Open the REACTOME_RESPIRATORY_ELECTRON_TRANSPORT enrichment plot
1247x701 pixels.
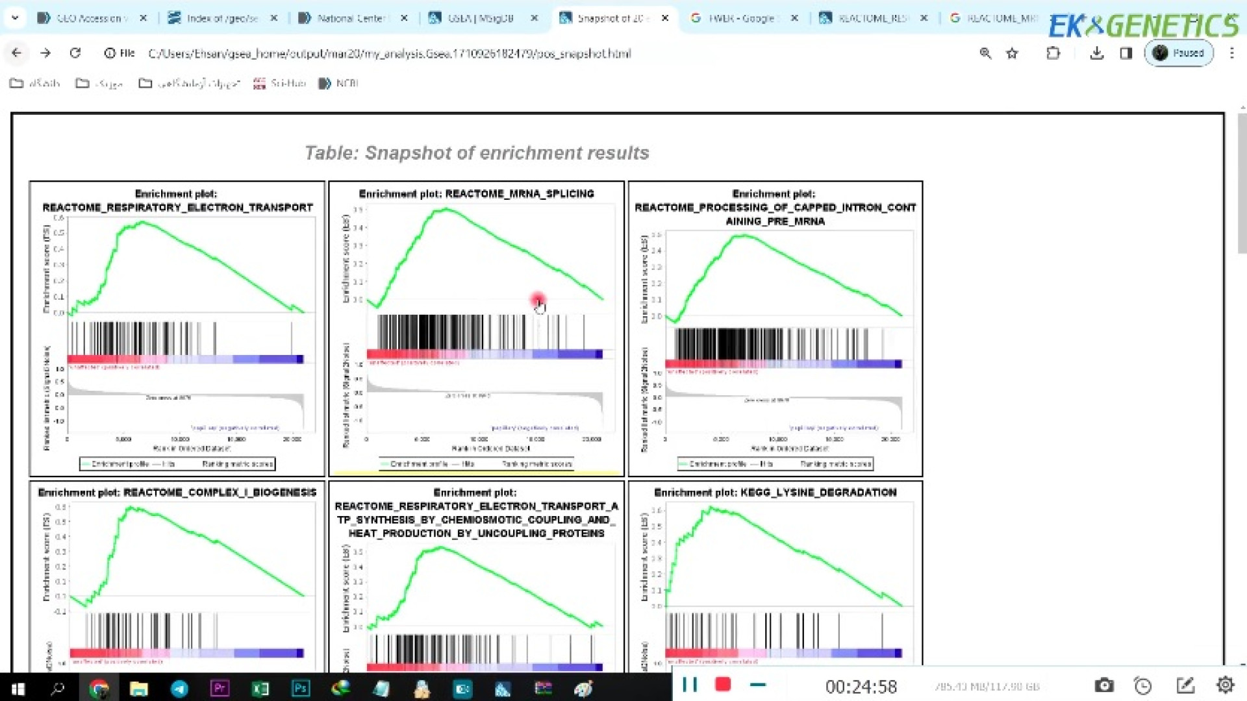pos(177,329)
